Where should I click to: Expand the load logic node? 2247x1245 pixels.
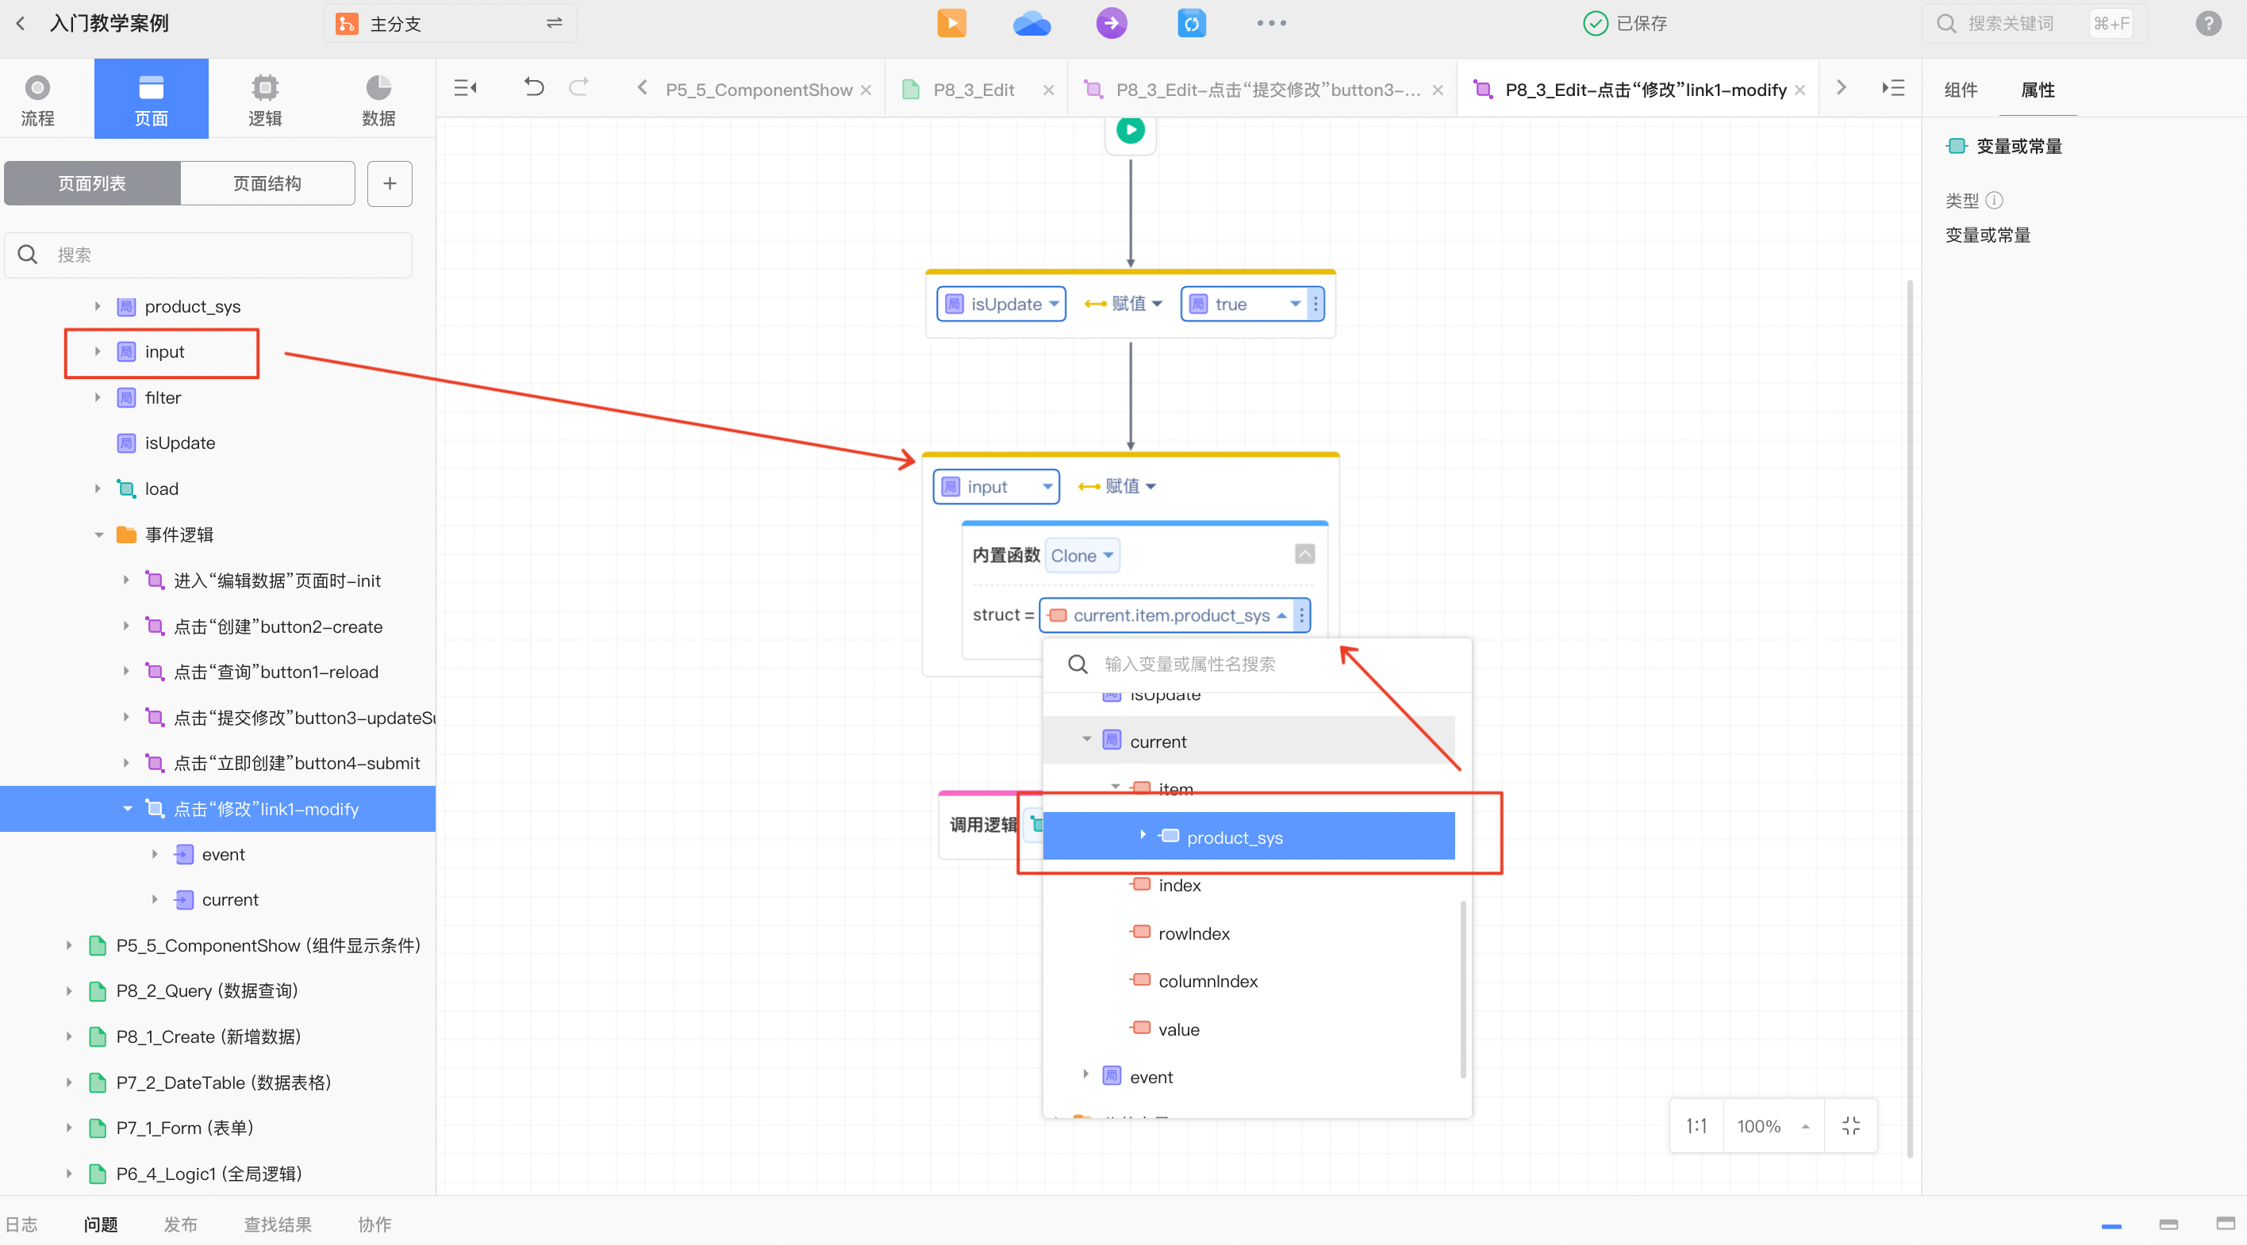click(x=98, y=488)
